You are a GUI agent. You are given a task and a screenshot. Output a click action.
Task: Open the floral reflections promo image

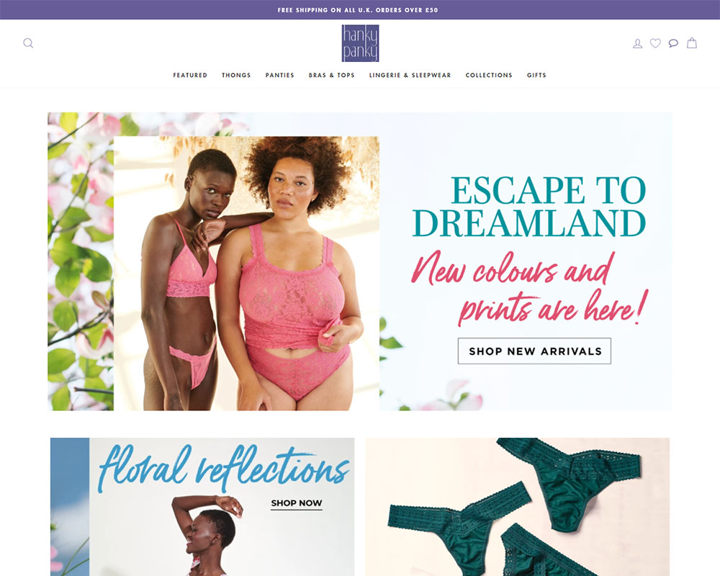202,507
